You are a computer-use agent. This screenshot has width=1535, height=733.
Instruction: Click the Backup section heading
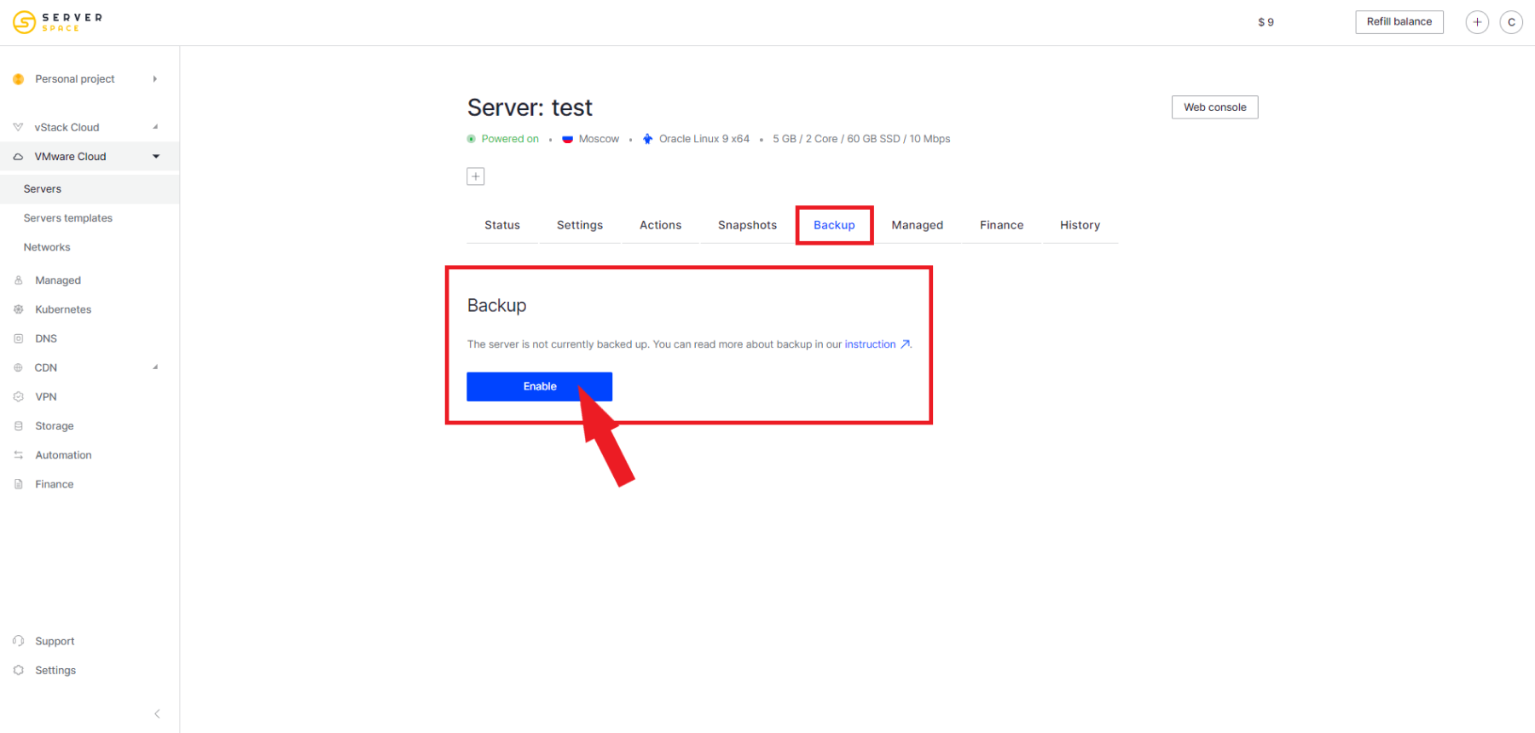[496, 305]
